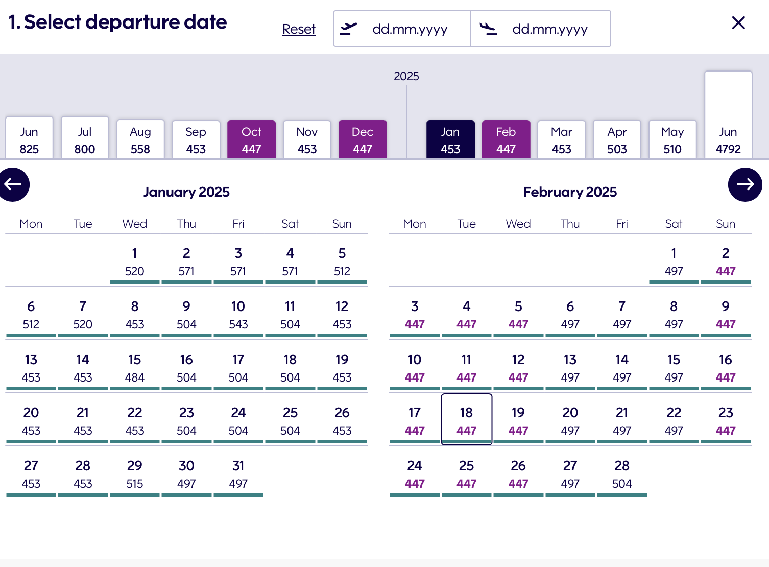Click the previous month arrow button
The width and height of the screenshot is (769, 567).
(13, 184)
